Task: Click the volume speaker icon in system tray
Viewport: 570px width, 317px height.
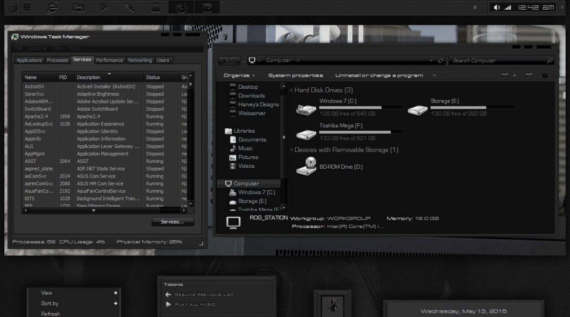Action: [496, 8]
